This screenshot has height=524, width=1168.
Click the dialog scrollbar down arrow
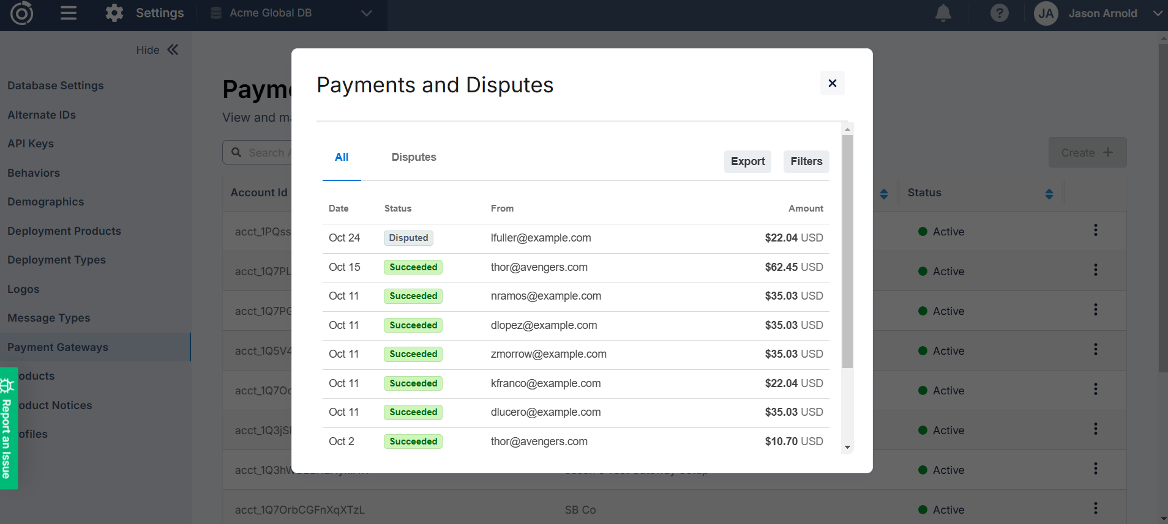pos(847,448)
